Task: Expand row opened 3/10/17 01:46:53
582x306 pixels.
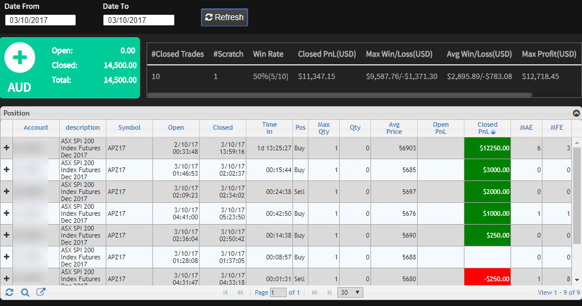Action: 6,170
